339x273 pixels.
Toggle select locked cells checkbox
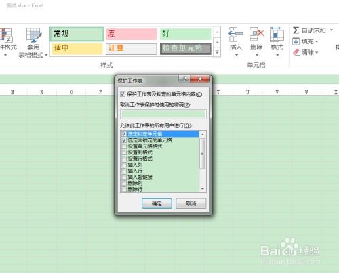[124, 134]
